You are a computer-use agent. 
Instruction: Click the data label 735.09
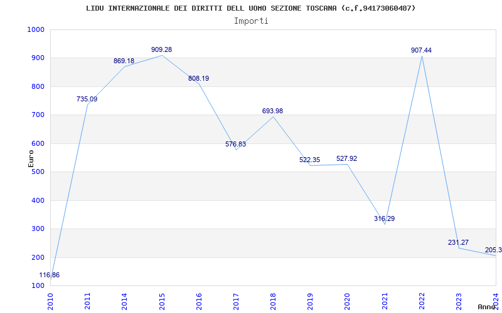tap(87, 99)
